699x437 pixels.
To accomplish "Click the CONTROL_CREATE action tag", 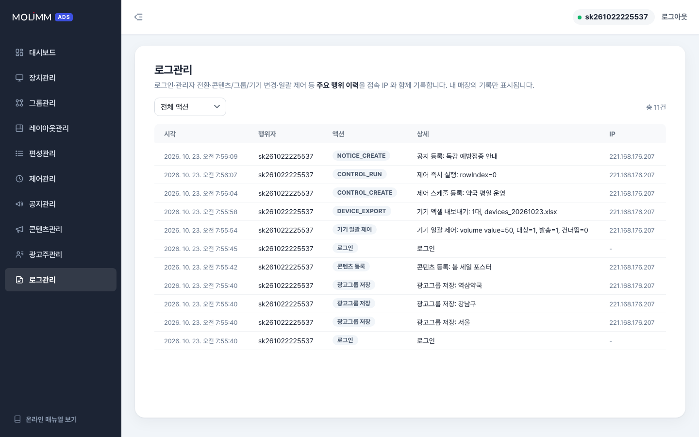I will 365,193.
